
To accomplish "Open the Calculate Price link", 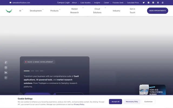I will tap(133, 3).
